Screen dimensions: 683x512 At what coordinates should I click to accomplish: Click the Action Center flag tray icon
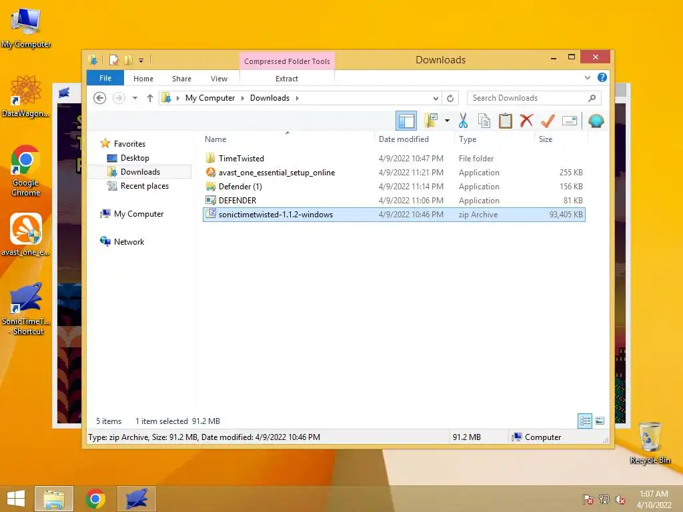tap(588, 499)
